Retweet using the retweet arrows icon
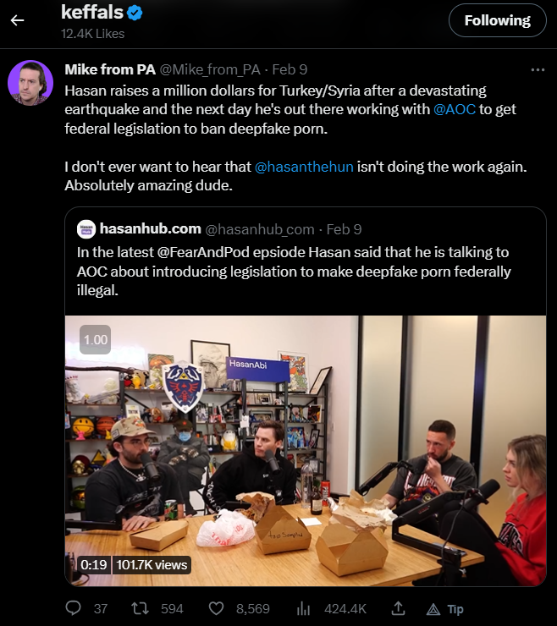The width and height of the screenshot is (557, 626). (141, 608)
